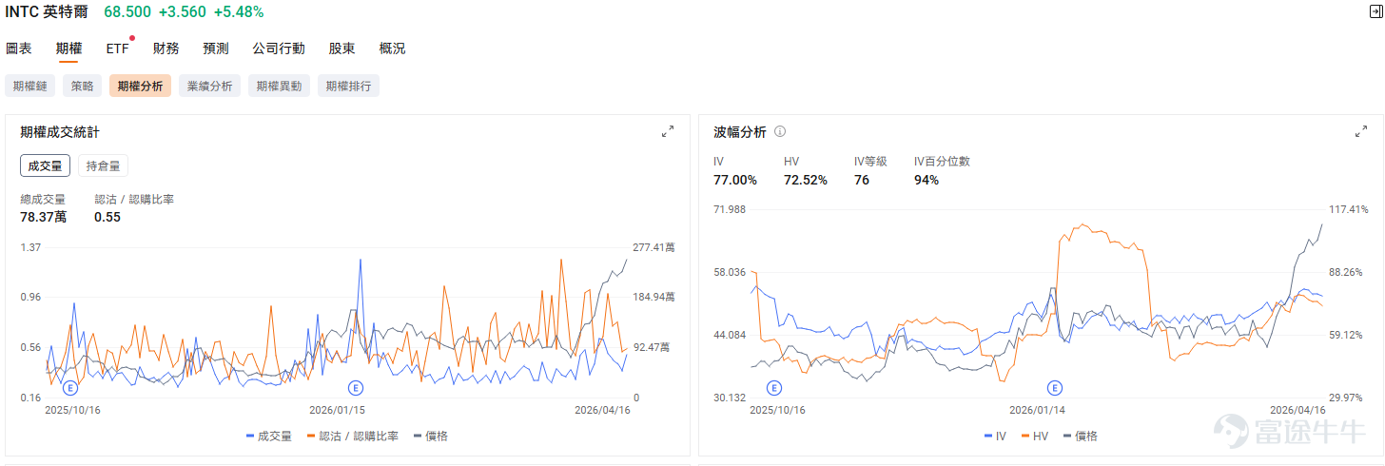Viewport: 1385px width, 466px height.
Task: Toggle the IV legend series
Action: (x=995, y=436)
